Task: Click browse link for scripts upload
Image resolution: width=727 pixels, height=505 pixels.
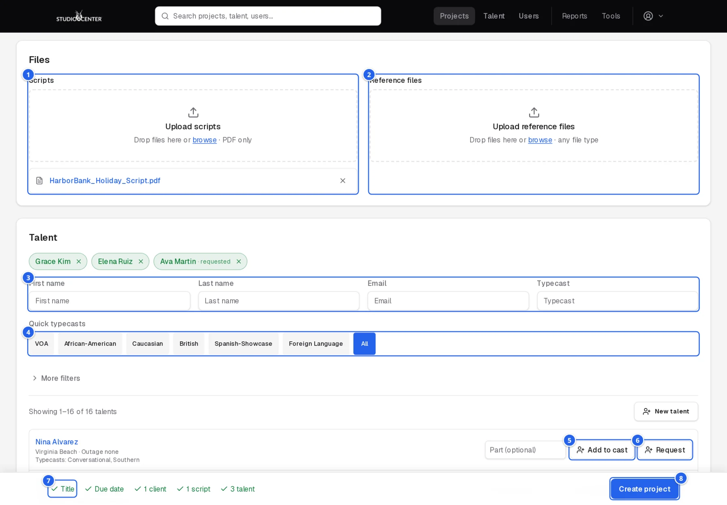Action: click(x=204, y=140)
